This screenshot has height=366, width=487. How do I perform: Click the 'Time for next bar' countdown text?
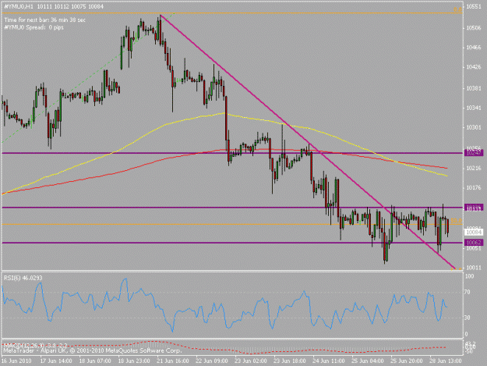[x=44, y=20]
